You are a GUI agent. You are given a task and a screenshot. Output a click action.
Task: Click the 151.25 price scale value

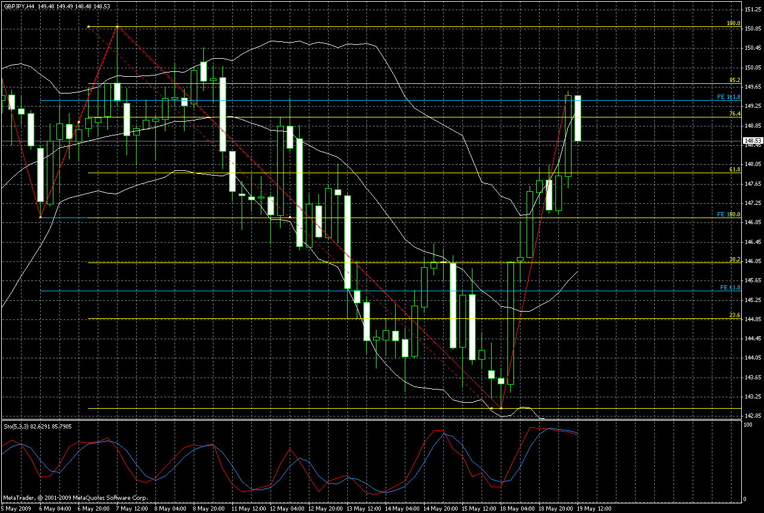click(753, 10)
